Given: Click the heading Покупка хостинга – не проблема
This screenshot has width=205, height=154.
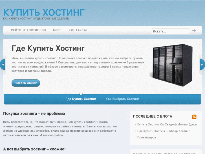Looking at the screenshot, I should pos(34,114).
